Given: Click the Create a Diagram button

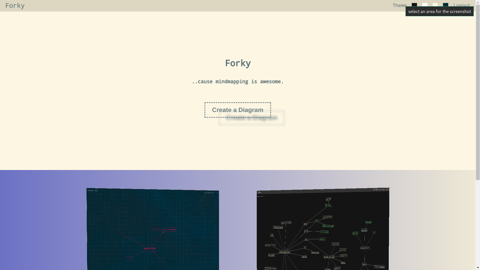Looking at the screenshot, I should (x=237, y=110).
